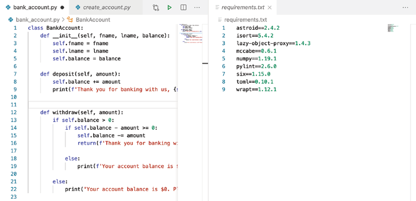Screen dimensions: 416x201
Task: Click 'pylint==2.6.0' line
Action: click(x=256, y=66)
